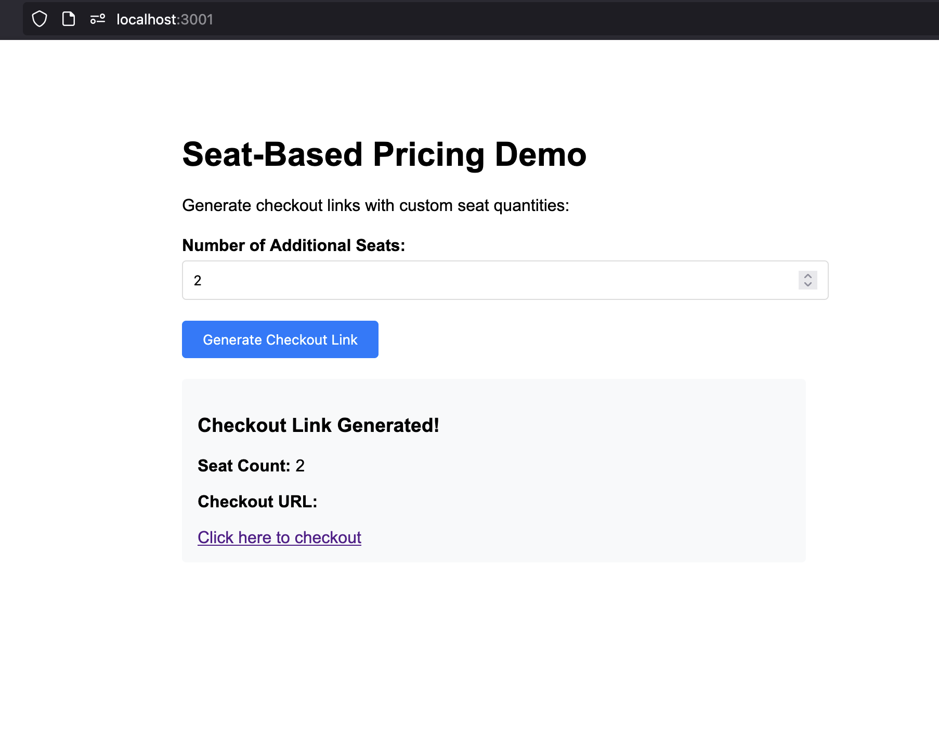
Task: Click the Number of Additional Seats label
Action: [x=293, y=245]
